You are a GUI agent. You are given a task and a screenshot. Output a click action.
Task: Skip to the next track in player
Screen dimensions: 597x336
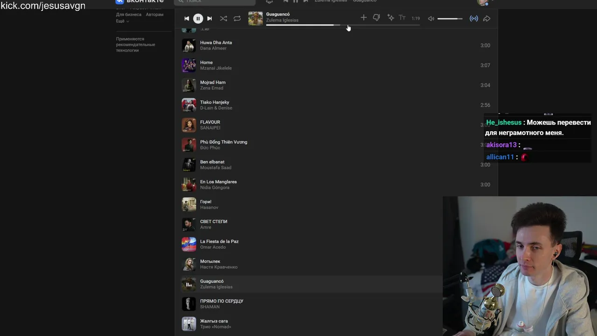pos(209,19)
